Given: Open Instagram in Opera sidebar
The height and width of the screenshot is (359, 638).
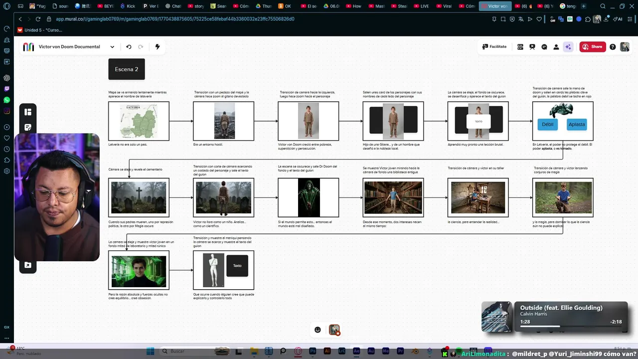Looking at the screenshot, I should tap(6, 111).
